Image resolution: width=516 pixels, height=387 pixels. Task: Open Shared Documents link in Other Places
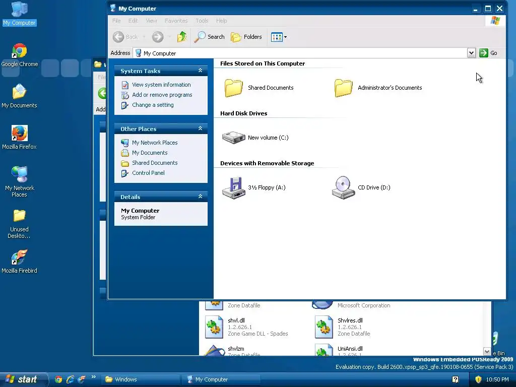coord(155,163)
